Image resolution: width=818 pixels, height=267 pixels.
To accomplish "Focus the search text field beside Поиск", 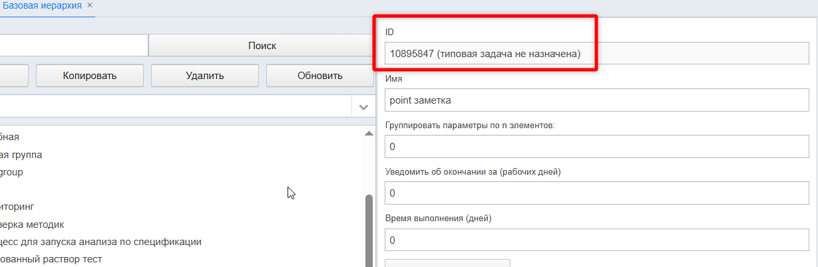I will coord(73,46).
